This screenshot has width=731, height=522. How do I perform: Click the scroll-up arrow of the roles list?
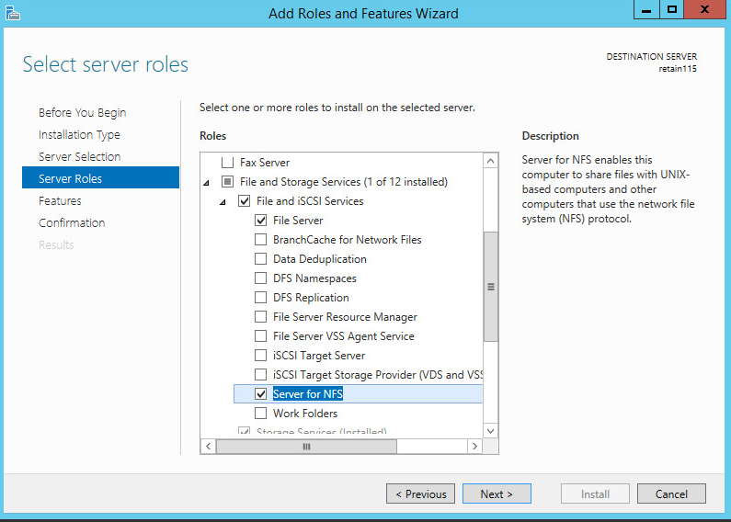[x=490, y=161]
